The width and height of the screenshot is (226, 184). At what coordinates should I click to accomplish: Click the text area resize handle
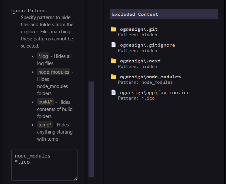point(76,179)
